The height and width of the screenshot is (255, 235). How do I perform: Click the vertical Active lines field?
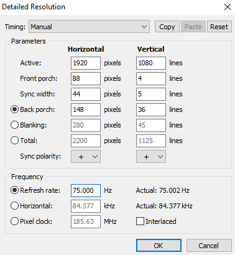[x=151, y=63]
